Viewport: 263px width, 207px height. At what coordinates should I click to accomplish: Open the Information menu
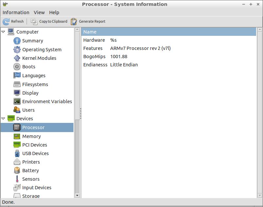pyautogui.click(x=16, y=12)
